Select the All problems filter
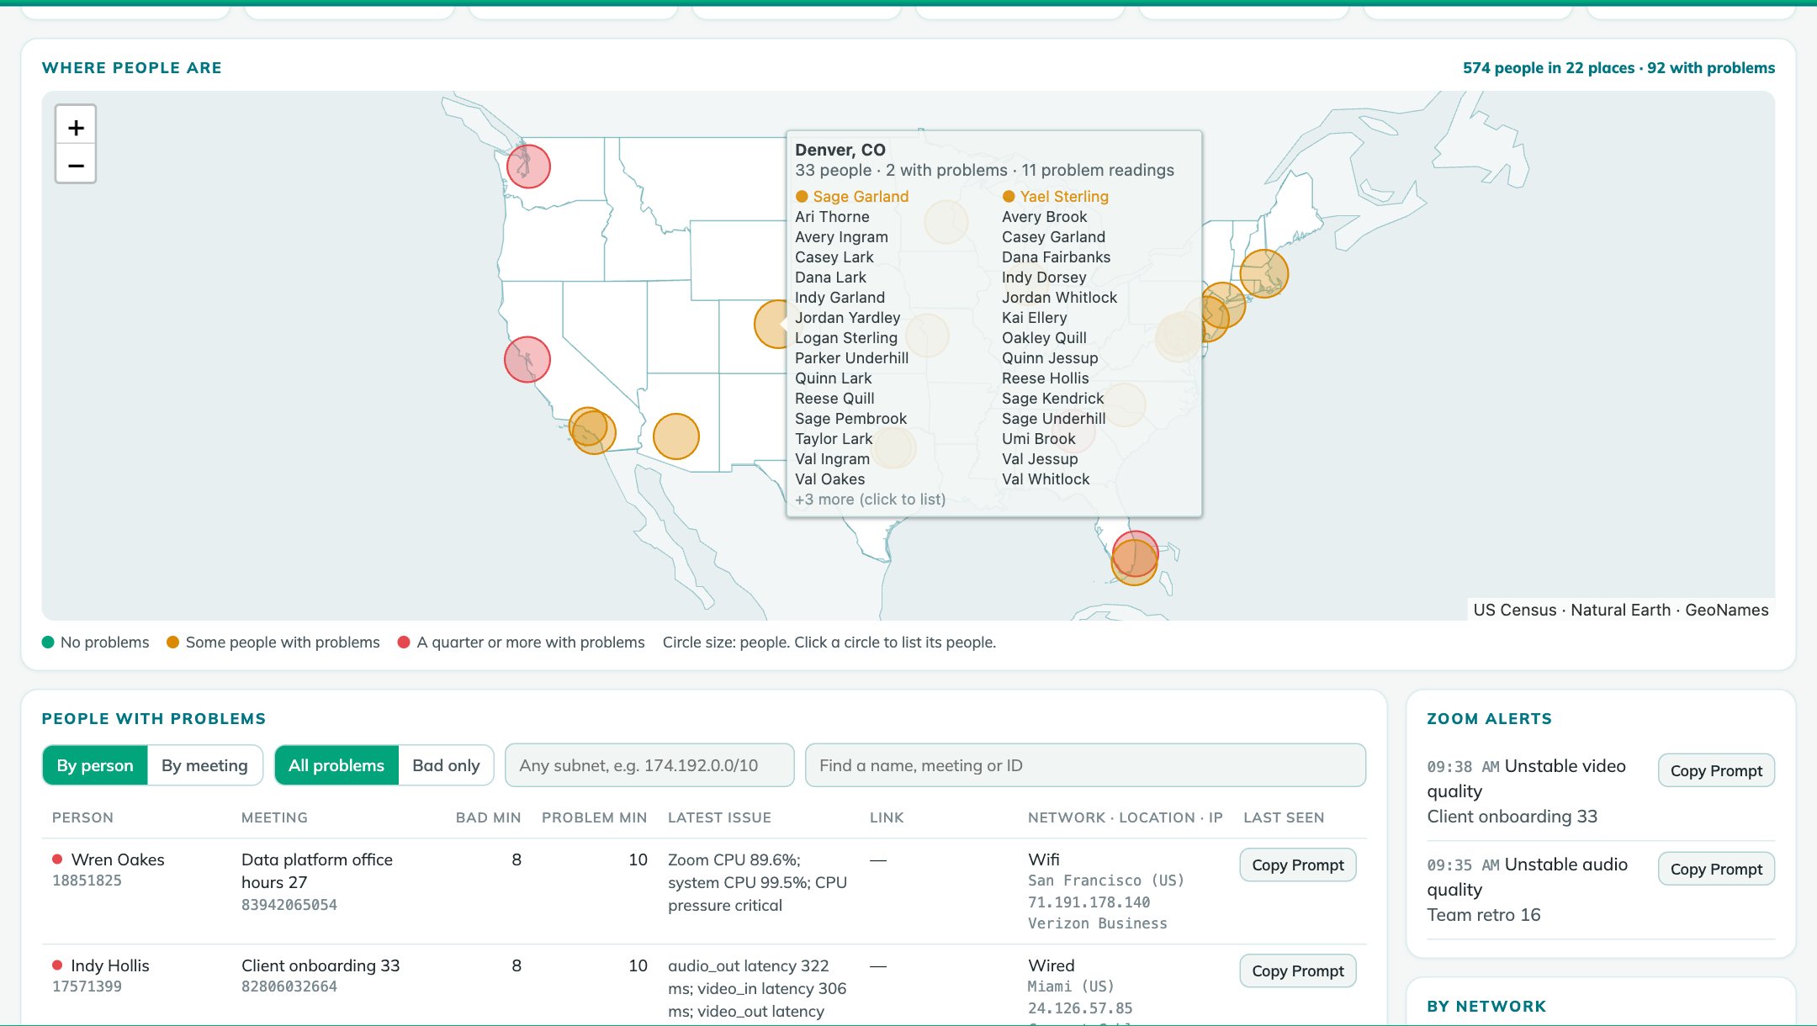 (336, 765)
